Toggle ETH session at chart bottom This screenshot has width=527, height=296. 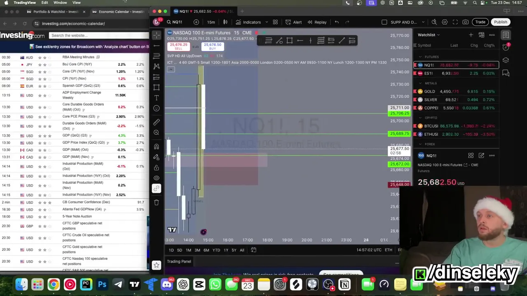coord(388,250)
